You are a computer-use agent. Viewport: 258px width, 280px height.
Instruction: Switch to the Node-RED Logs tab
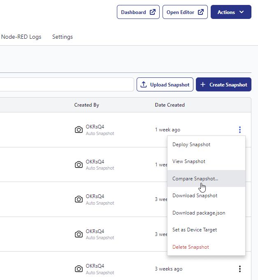[21, 37]
